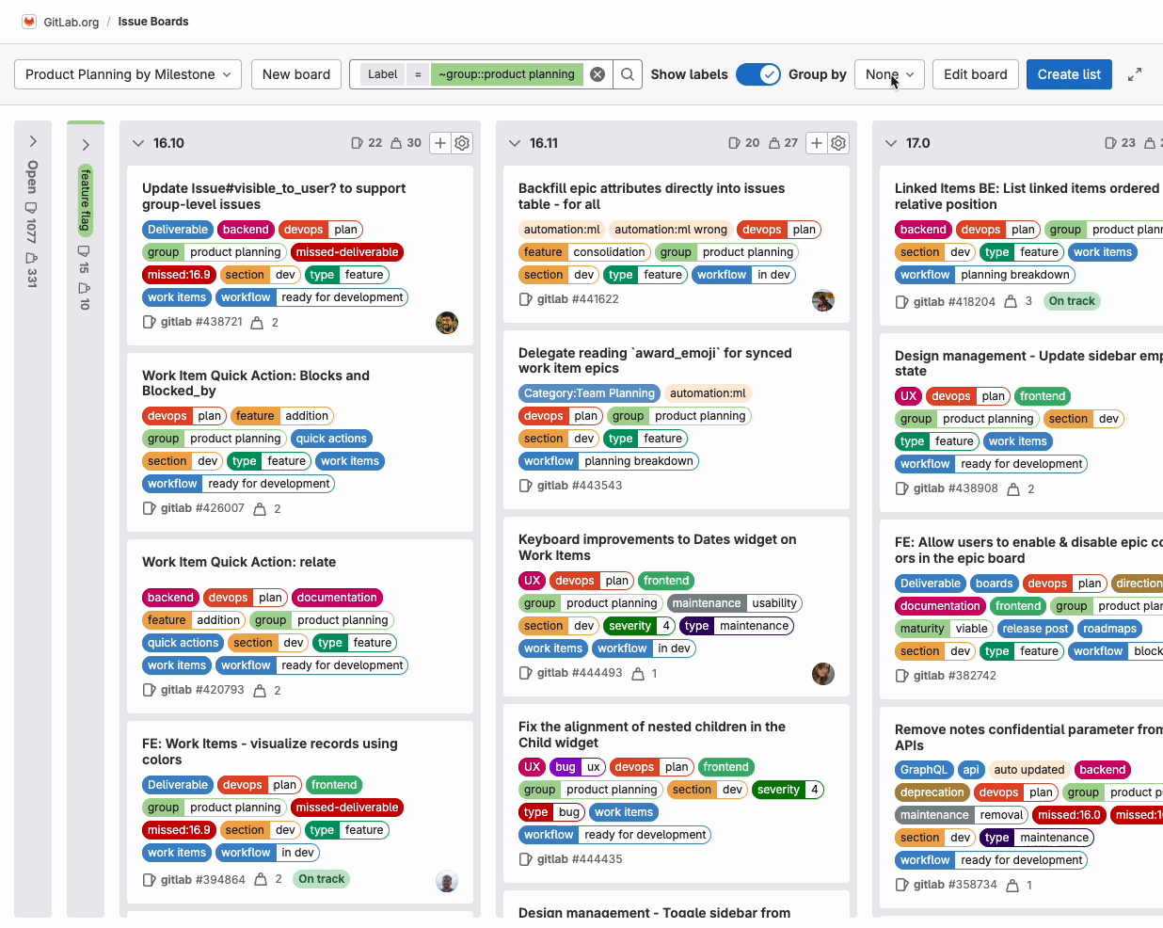Open the Product Planning by Milestone board switcher
Image resolution: width=1163 pixels, height=928 pixels.
coord(127,73)
